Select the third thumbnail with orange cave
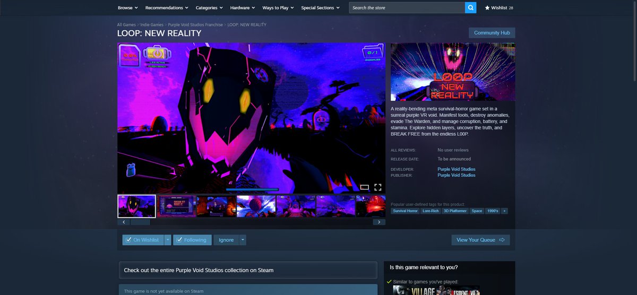 tap(216, 206)
